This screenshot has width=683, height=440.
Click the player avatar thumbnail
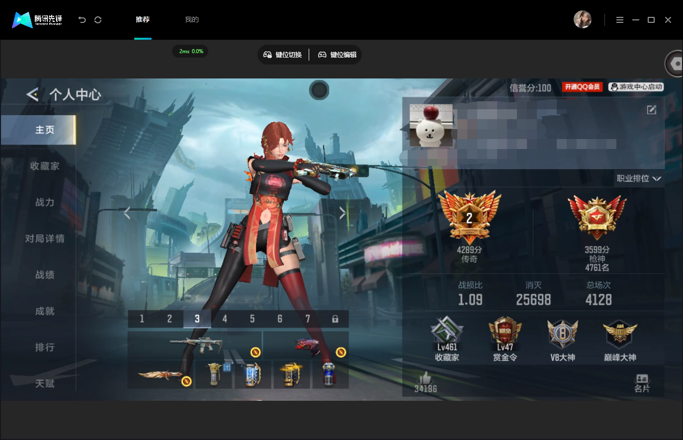431,125
